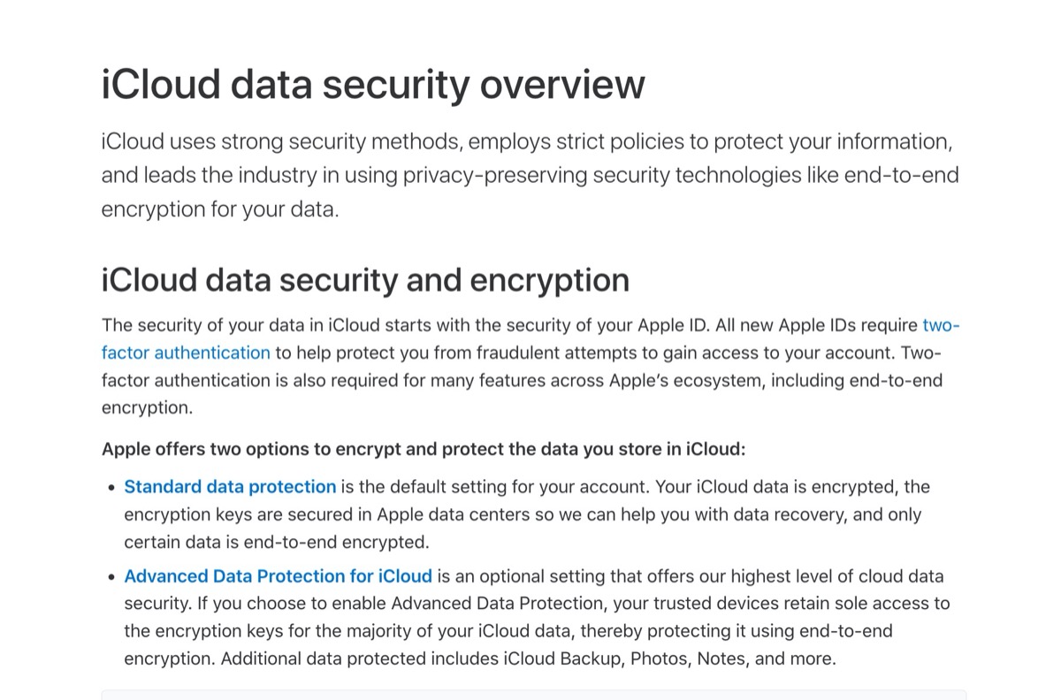Open the two-factor authentication link
Image resolution: width=1061 pixels, height=700 pixels.
point(186,354)
